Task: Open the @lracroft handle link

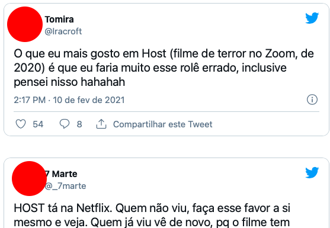Action: click(x=63, y=31)
